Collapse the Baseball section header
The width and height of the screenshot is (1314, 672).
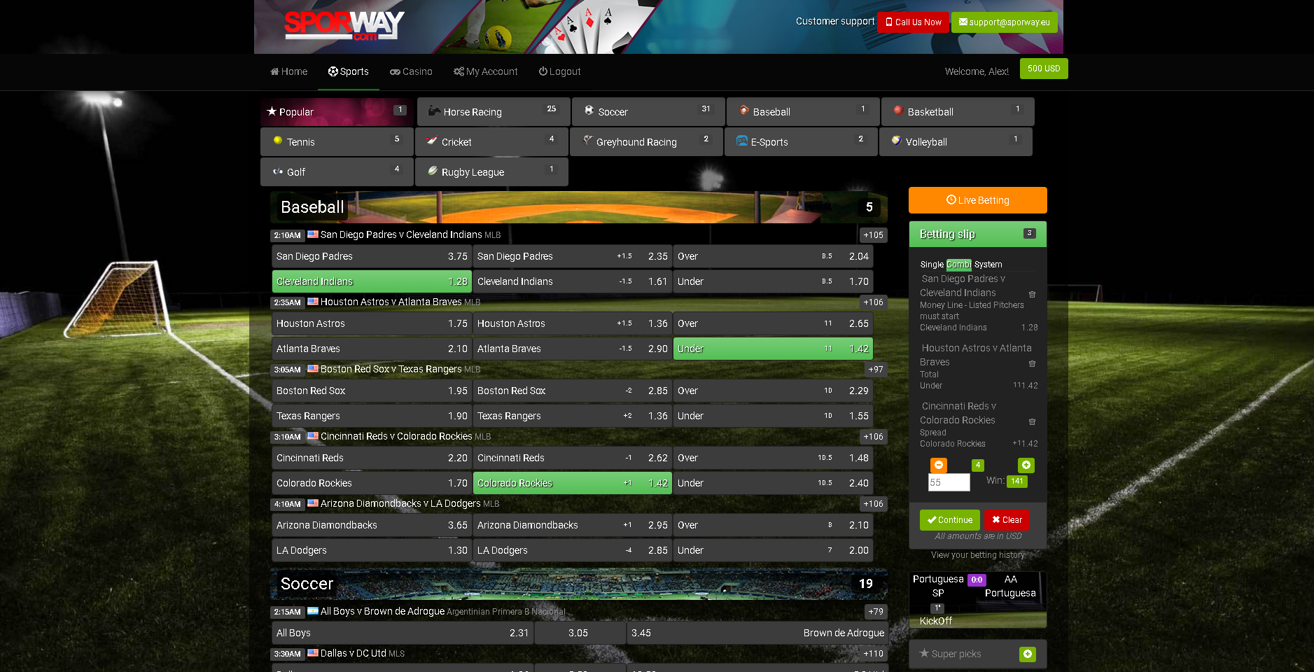point(579,207)
